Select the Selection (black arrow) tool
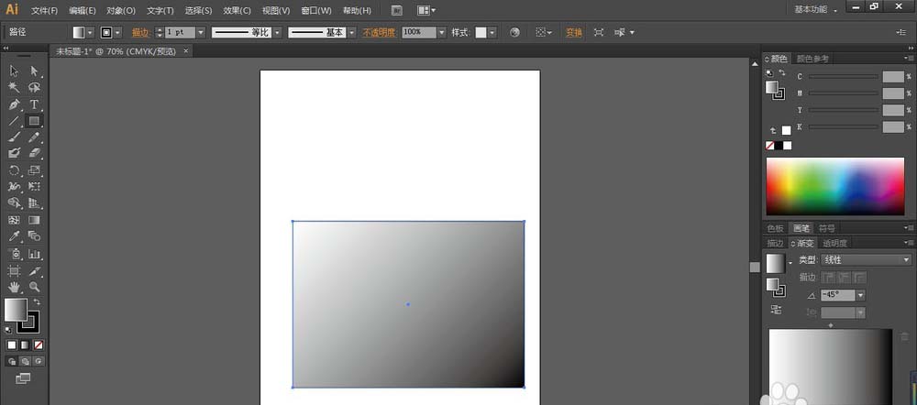917x405 pixels. (14, 71)
